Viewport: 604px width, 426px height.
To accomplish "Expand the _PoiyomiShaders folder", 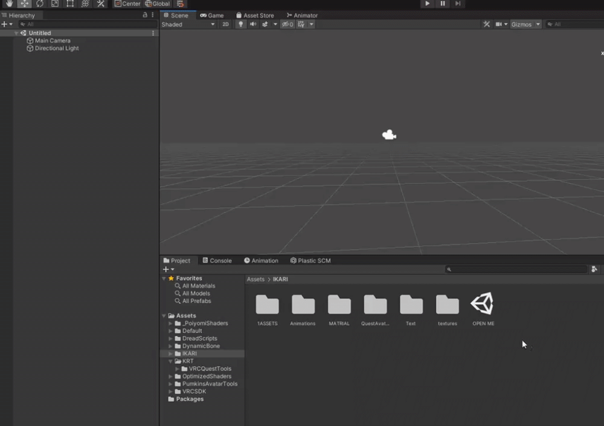I will tap(171, 323).
